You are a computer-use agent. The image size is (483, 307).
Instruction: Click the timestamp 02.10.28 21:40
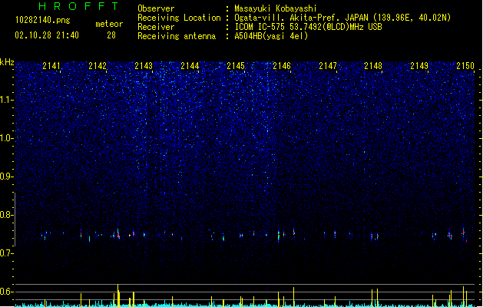coord(47,35)
